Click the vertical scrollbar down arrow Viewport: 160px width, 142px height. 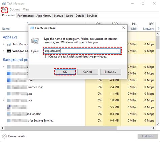point(158,124)
